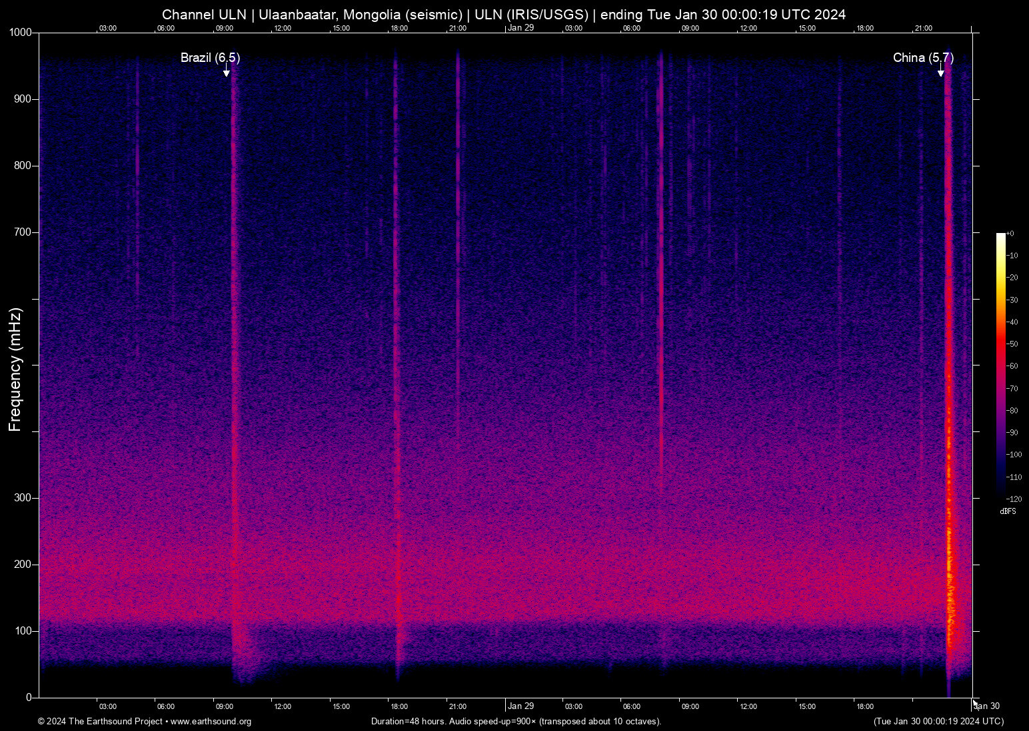
Task: Click the 18:00 timestamp before Jan 30
Action: pyautogui.click(x=866, y=706)
